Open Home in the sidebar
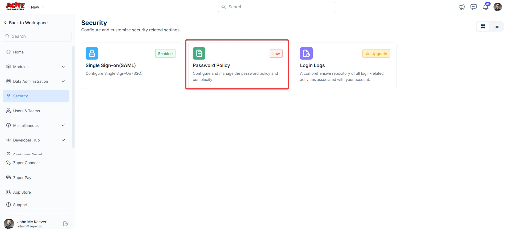This screenshot has height=229, width=510. pyautogui.click(x=36, y=52)
